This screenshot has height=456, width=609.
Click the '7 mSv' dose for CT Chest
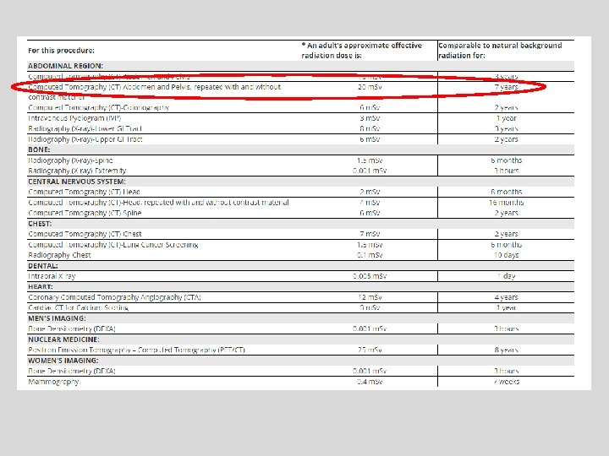[370, 234]
